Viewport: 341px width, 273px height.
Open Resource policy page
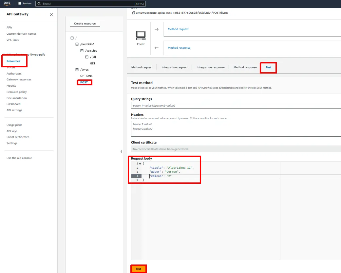click(16, 92)
